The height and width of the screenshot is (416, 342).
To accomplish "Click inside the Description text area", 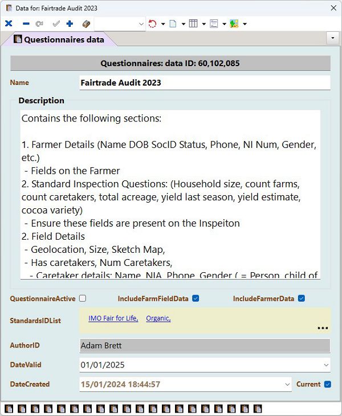I will [170, 195].
